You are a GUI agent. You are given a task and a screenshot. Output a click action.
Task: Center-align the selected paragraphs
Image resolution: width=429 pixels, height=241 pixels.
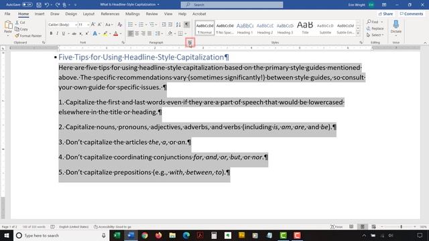click(137, 33)
